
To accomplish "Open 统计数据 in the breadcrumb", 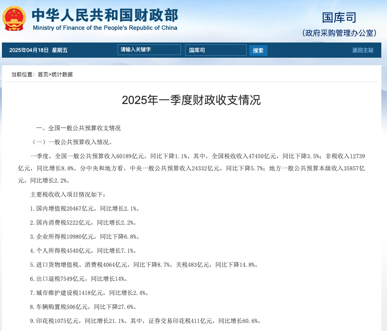I will click(x=62, y=74).
